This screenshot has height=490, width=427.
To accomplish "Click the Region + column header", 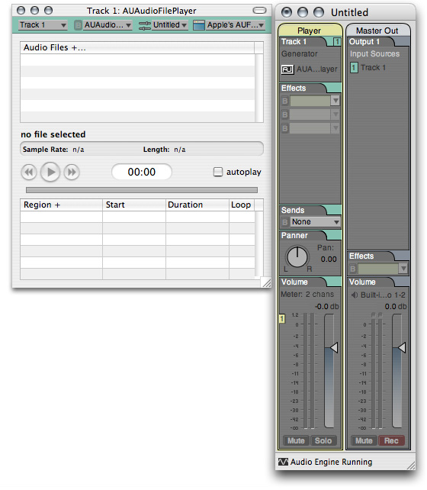I will coord(61,205).
